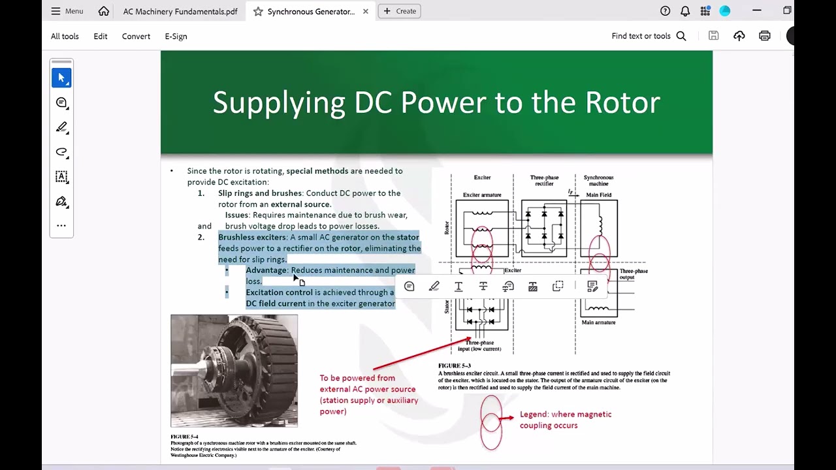The height and width of the screenshot is (470, 836).
Task: Click the FIGURE 5-3 caption label
Action: (x=455, y=366)
